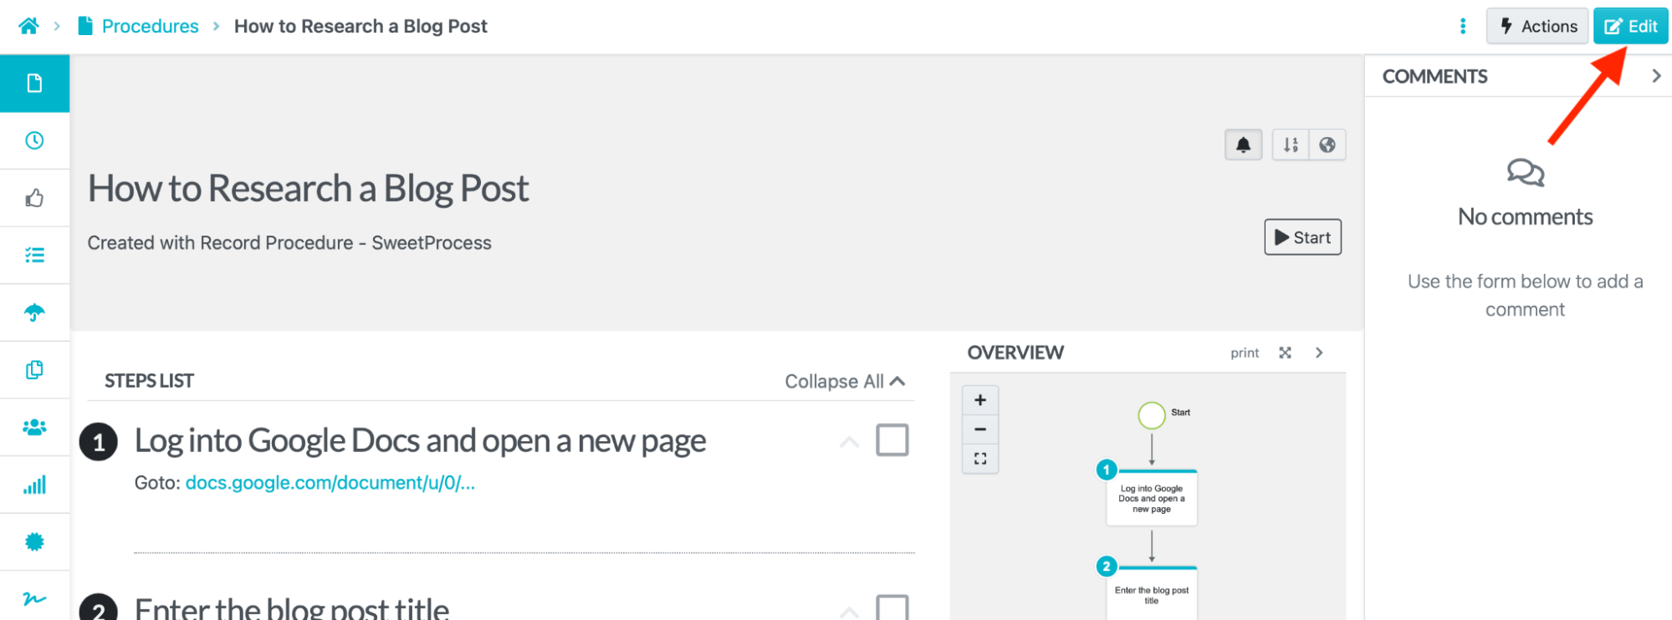Collapse the Comments panel chevron
The image size is (1672, 620).
(x=1656, y=76)
